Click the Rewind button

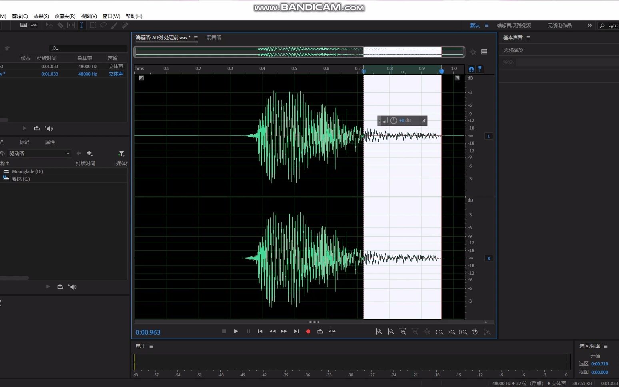(x=272, y=331)
